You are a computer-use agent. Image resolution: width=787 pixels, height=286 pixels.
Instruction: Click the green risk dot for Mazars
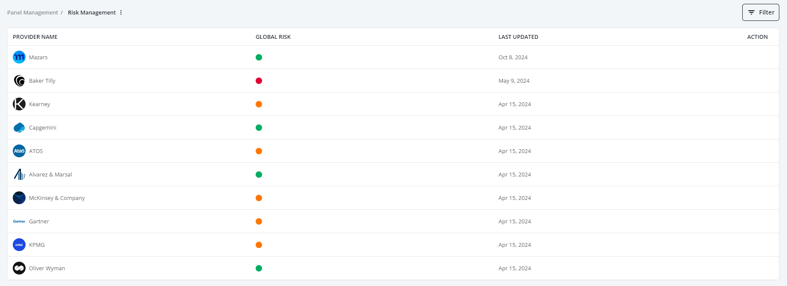(x=259, y=57)
